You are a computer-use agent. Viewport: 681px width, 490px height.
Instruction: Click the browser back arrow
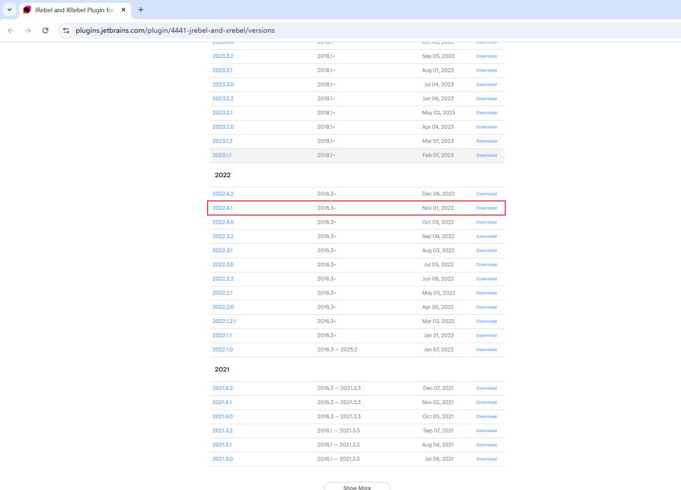pos(11,31)
